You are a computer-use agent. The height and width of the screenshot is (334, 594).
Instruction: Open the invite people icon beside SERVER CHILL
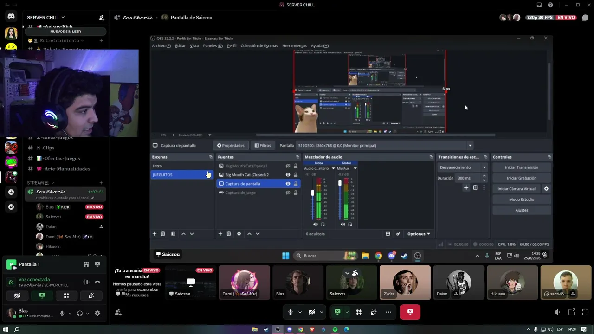click(x=101, y=18)
